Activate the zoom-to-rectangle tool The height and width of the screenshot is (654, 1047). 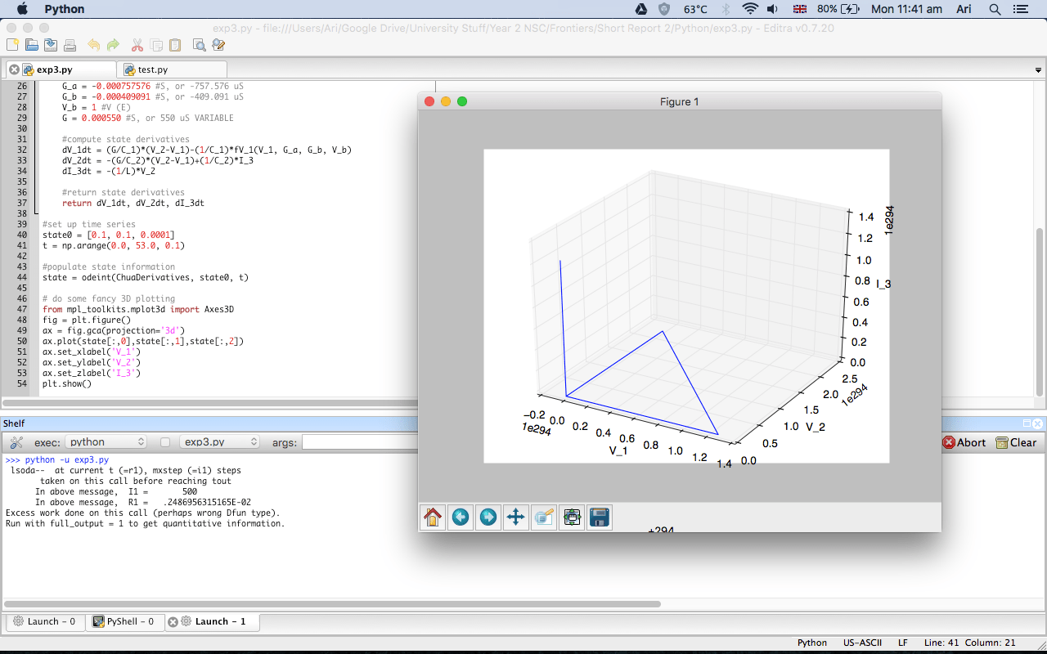click(544, 517)
